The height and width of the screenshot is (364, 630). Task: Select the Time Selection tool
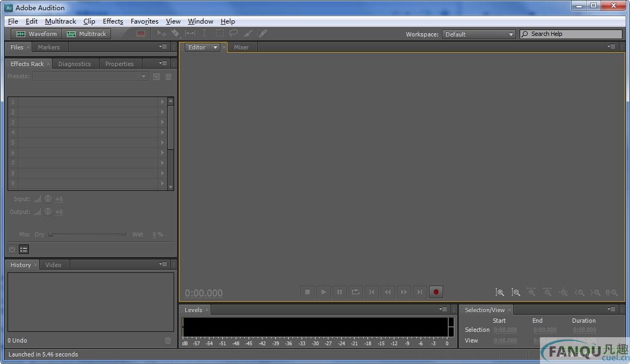(x=205, y=34)
